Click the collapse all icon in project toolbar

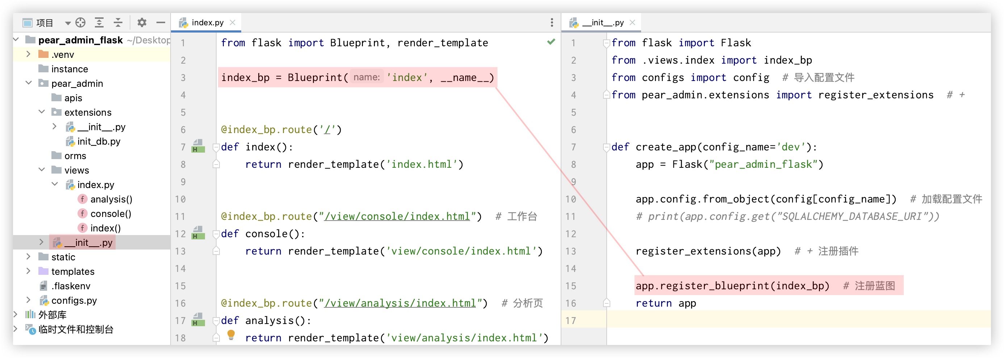pos(118,22)
